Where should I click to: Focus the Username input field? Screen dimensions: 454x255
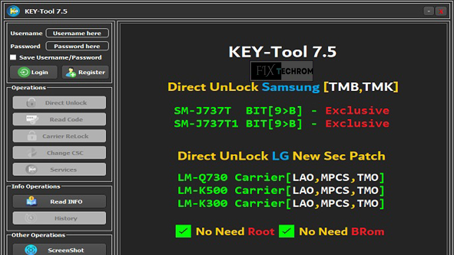(77, 33)
